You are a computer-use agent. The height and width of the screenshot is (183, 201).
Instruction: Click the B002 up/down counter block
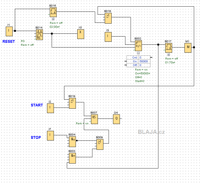pos(138,46)
